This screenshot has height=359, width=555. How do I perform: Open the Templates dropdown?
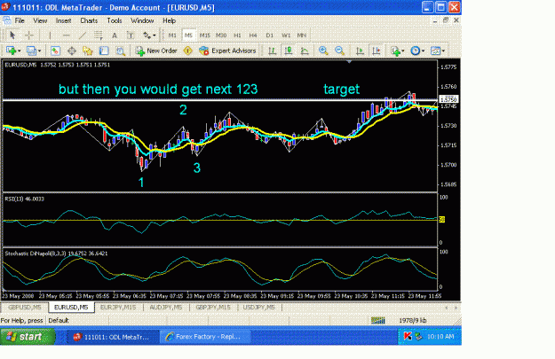tap(438, 51)
